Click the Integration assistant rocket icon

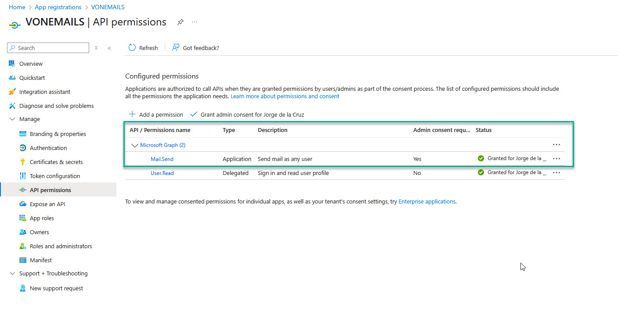(12, 92)
